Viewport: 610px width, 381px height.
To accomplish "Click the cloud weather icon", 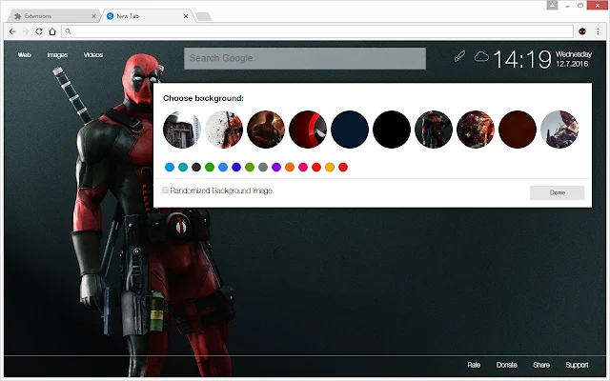I will pos(481,57).
